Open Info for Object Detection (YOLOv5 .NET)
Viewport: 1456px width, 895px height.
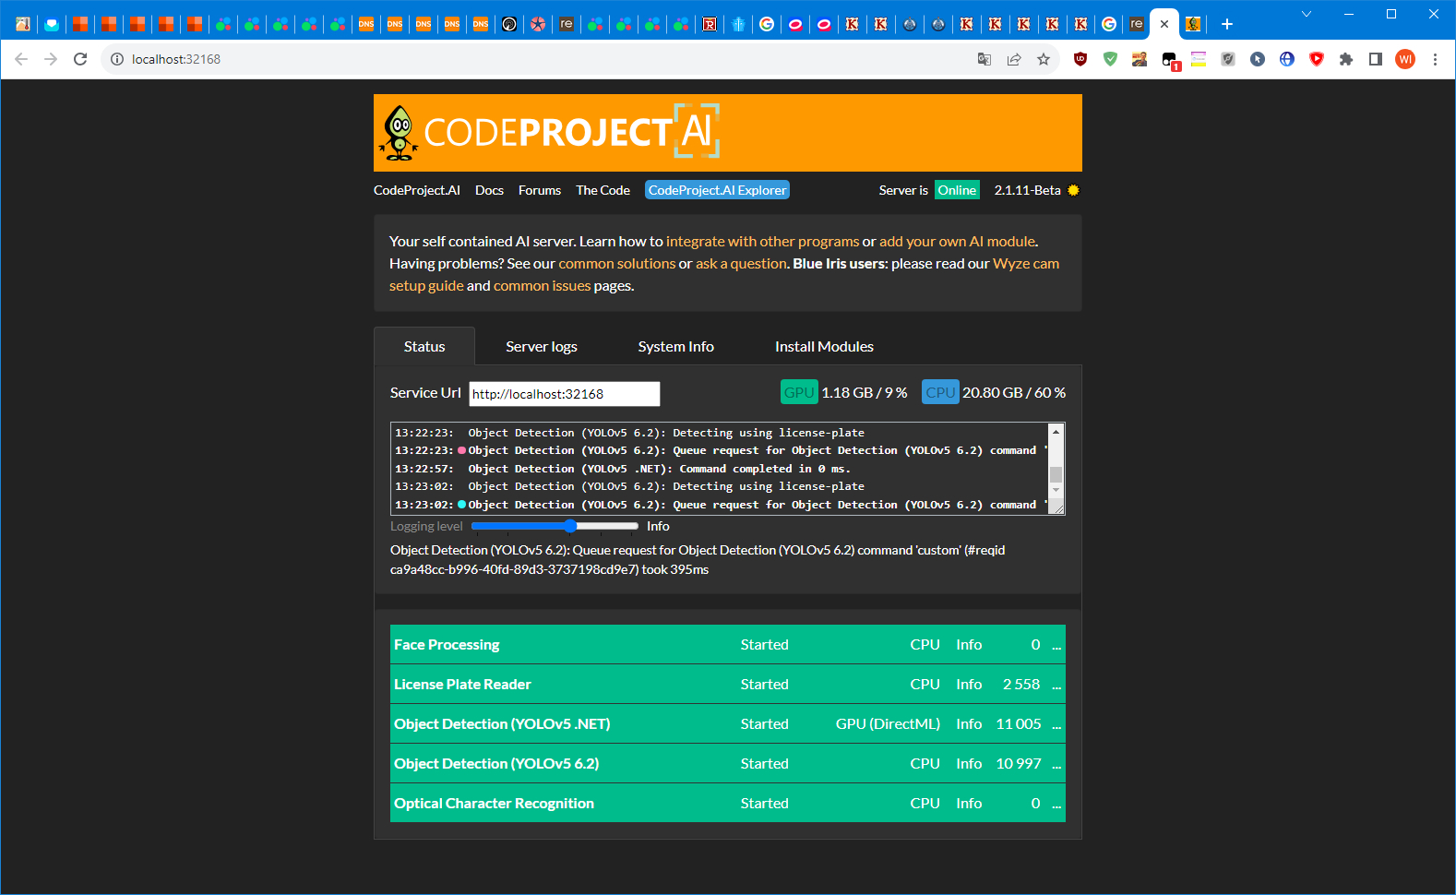point(968,724)
